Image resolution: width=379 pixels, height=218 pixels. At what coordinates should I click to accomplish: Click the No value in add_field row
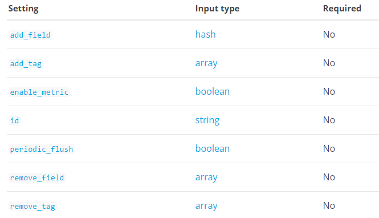(329, 34)
